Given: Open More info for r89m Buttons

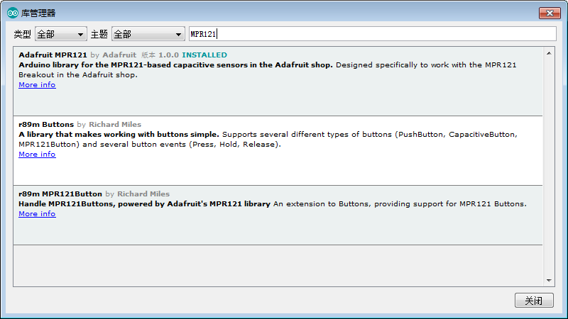Looking at the screenshot, I should 37,154.
